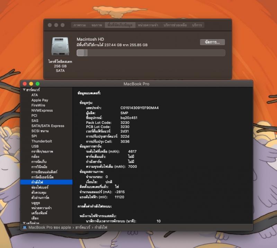Select เสียง in the sidebar
This screenshot has height=248, width=277.
pyautogui.click(x=35, y=218)
